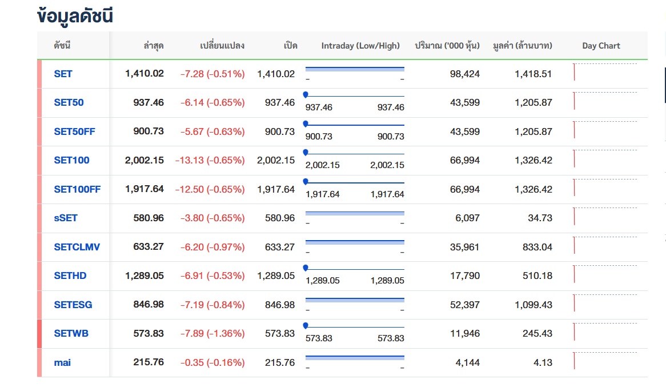Image resolution: width=666 pixels, height=391 pixels.
Task: Click the ปริมาณ ('000 หุ้น) column header
Action: pos(447,46)
